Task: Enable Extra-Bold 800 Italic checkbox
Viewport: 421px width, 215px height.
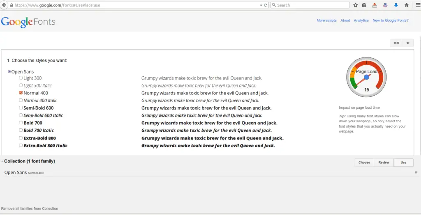Action: pos(21,145)
